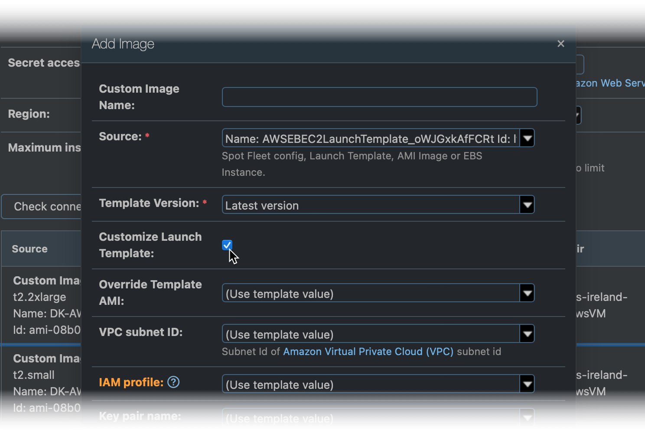
Task: Click inside the Custom Image Name field
Action: pos(379,97)
